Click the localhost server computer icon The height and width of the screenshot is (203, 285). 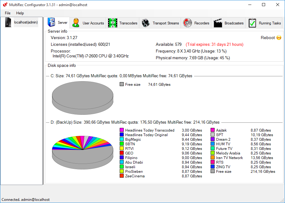point(8,22)
